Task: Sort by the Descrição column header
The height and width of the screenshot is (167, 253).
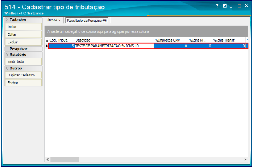Action: click(x=114, y=40)
